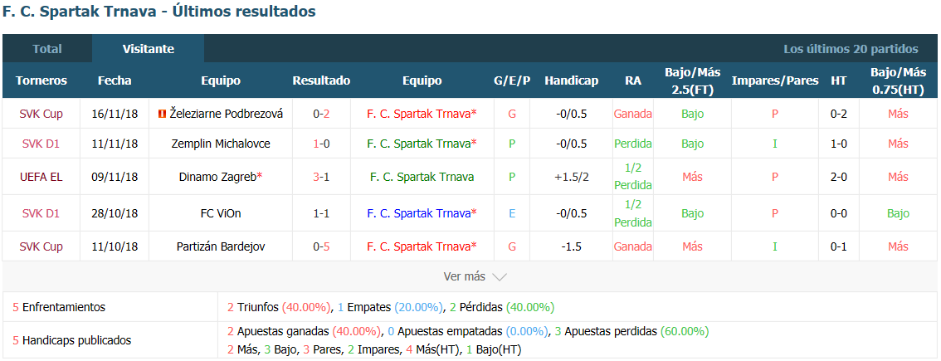Screen dimensions: 941x361
Task: Click the SVK Cup label dated 16/11/18
Action: point(41,114)
